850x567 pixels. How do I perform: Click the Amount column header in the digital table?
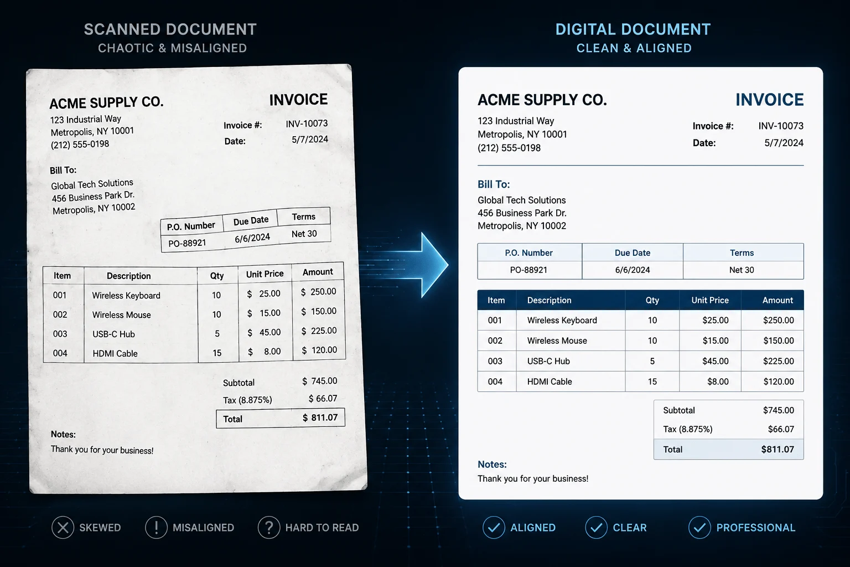click(778, 300)
